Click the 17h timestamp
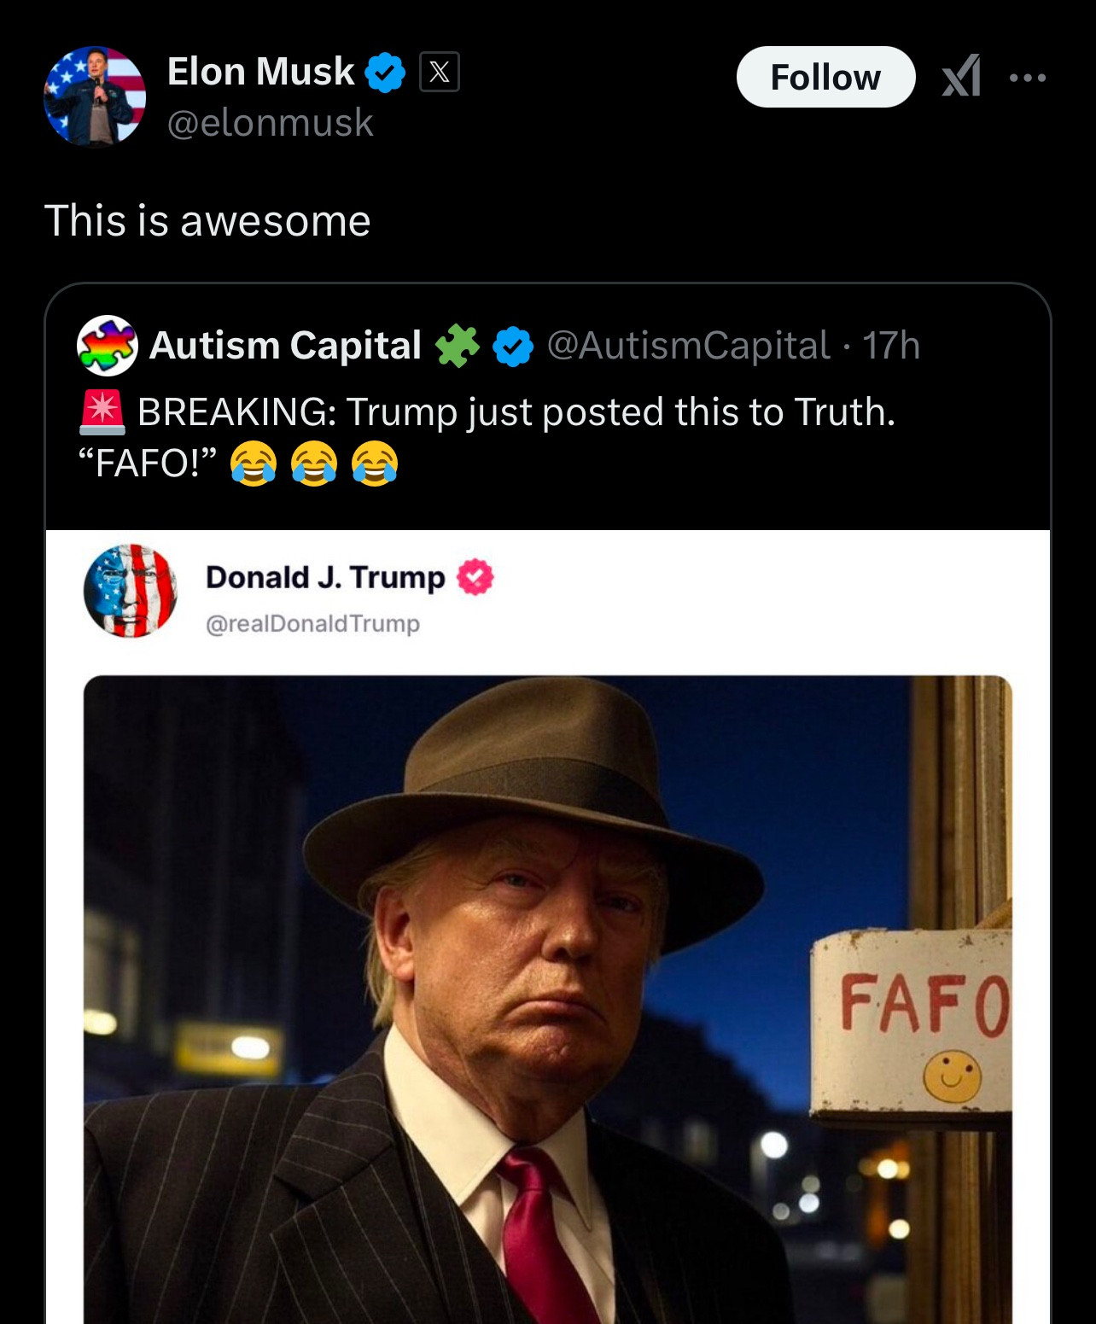The height and width of the screenshot is (1324, 1096). point(890,346)
